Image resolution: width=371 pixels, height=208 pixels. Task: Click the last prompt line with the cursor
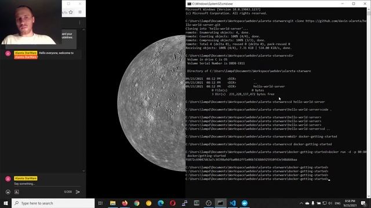(x=258, y=179)
